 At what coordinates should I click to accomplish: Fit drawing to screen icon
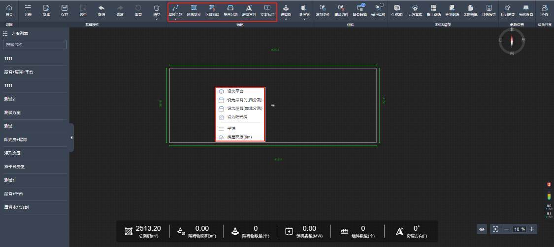pos(496,229)
